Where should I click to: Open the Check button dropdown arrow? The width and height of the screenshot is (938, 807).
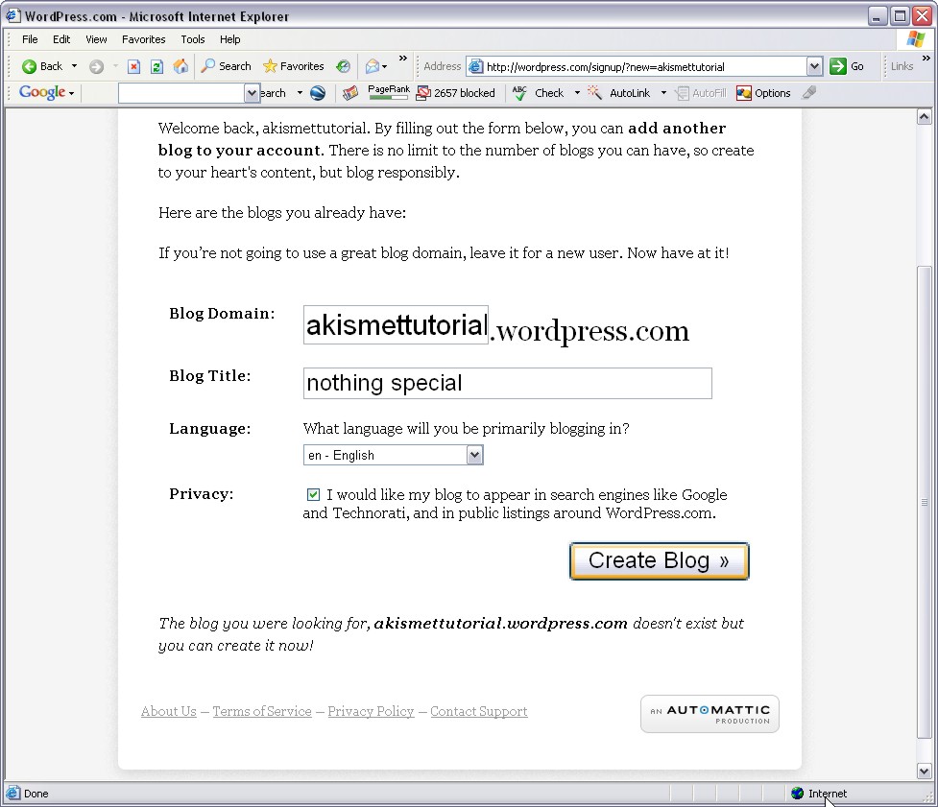point(577,93)
